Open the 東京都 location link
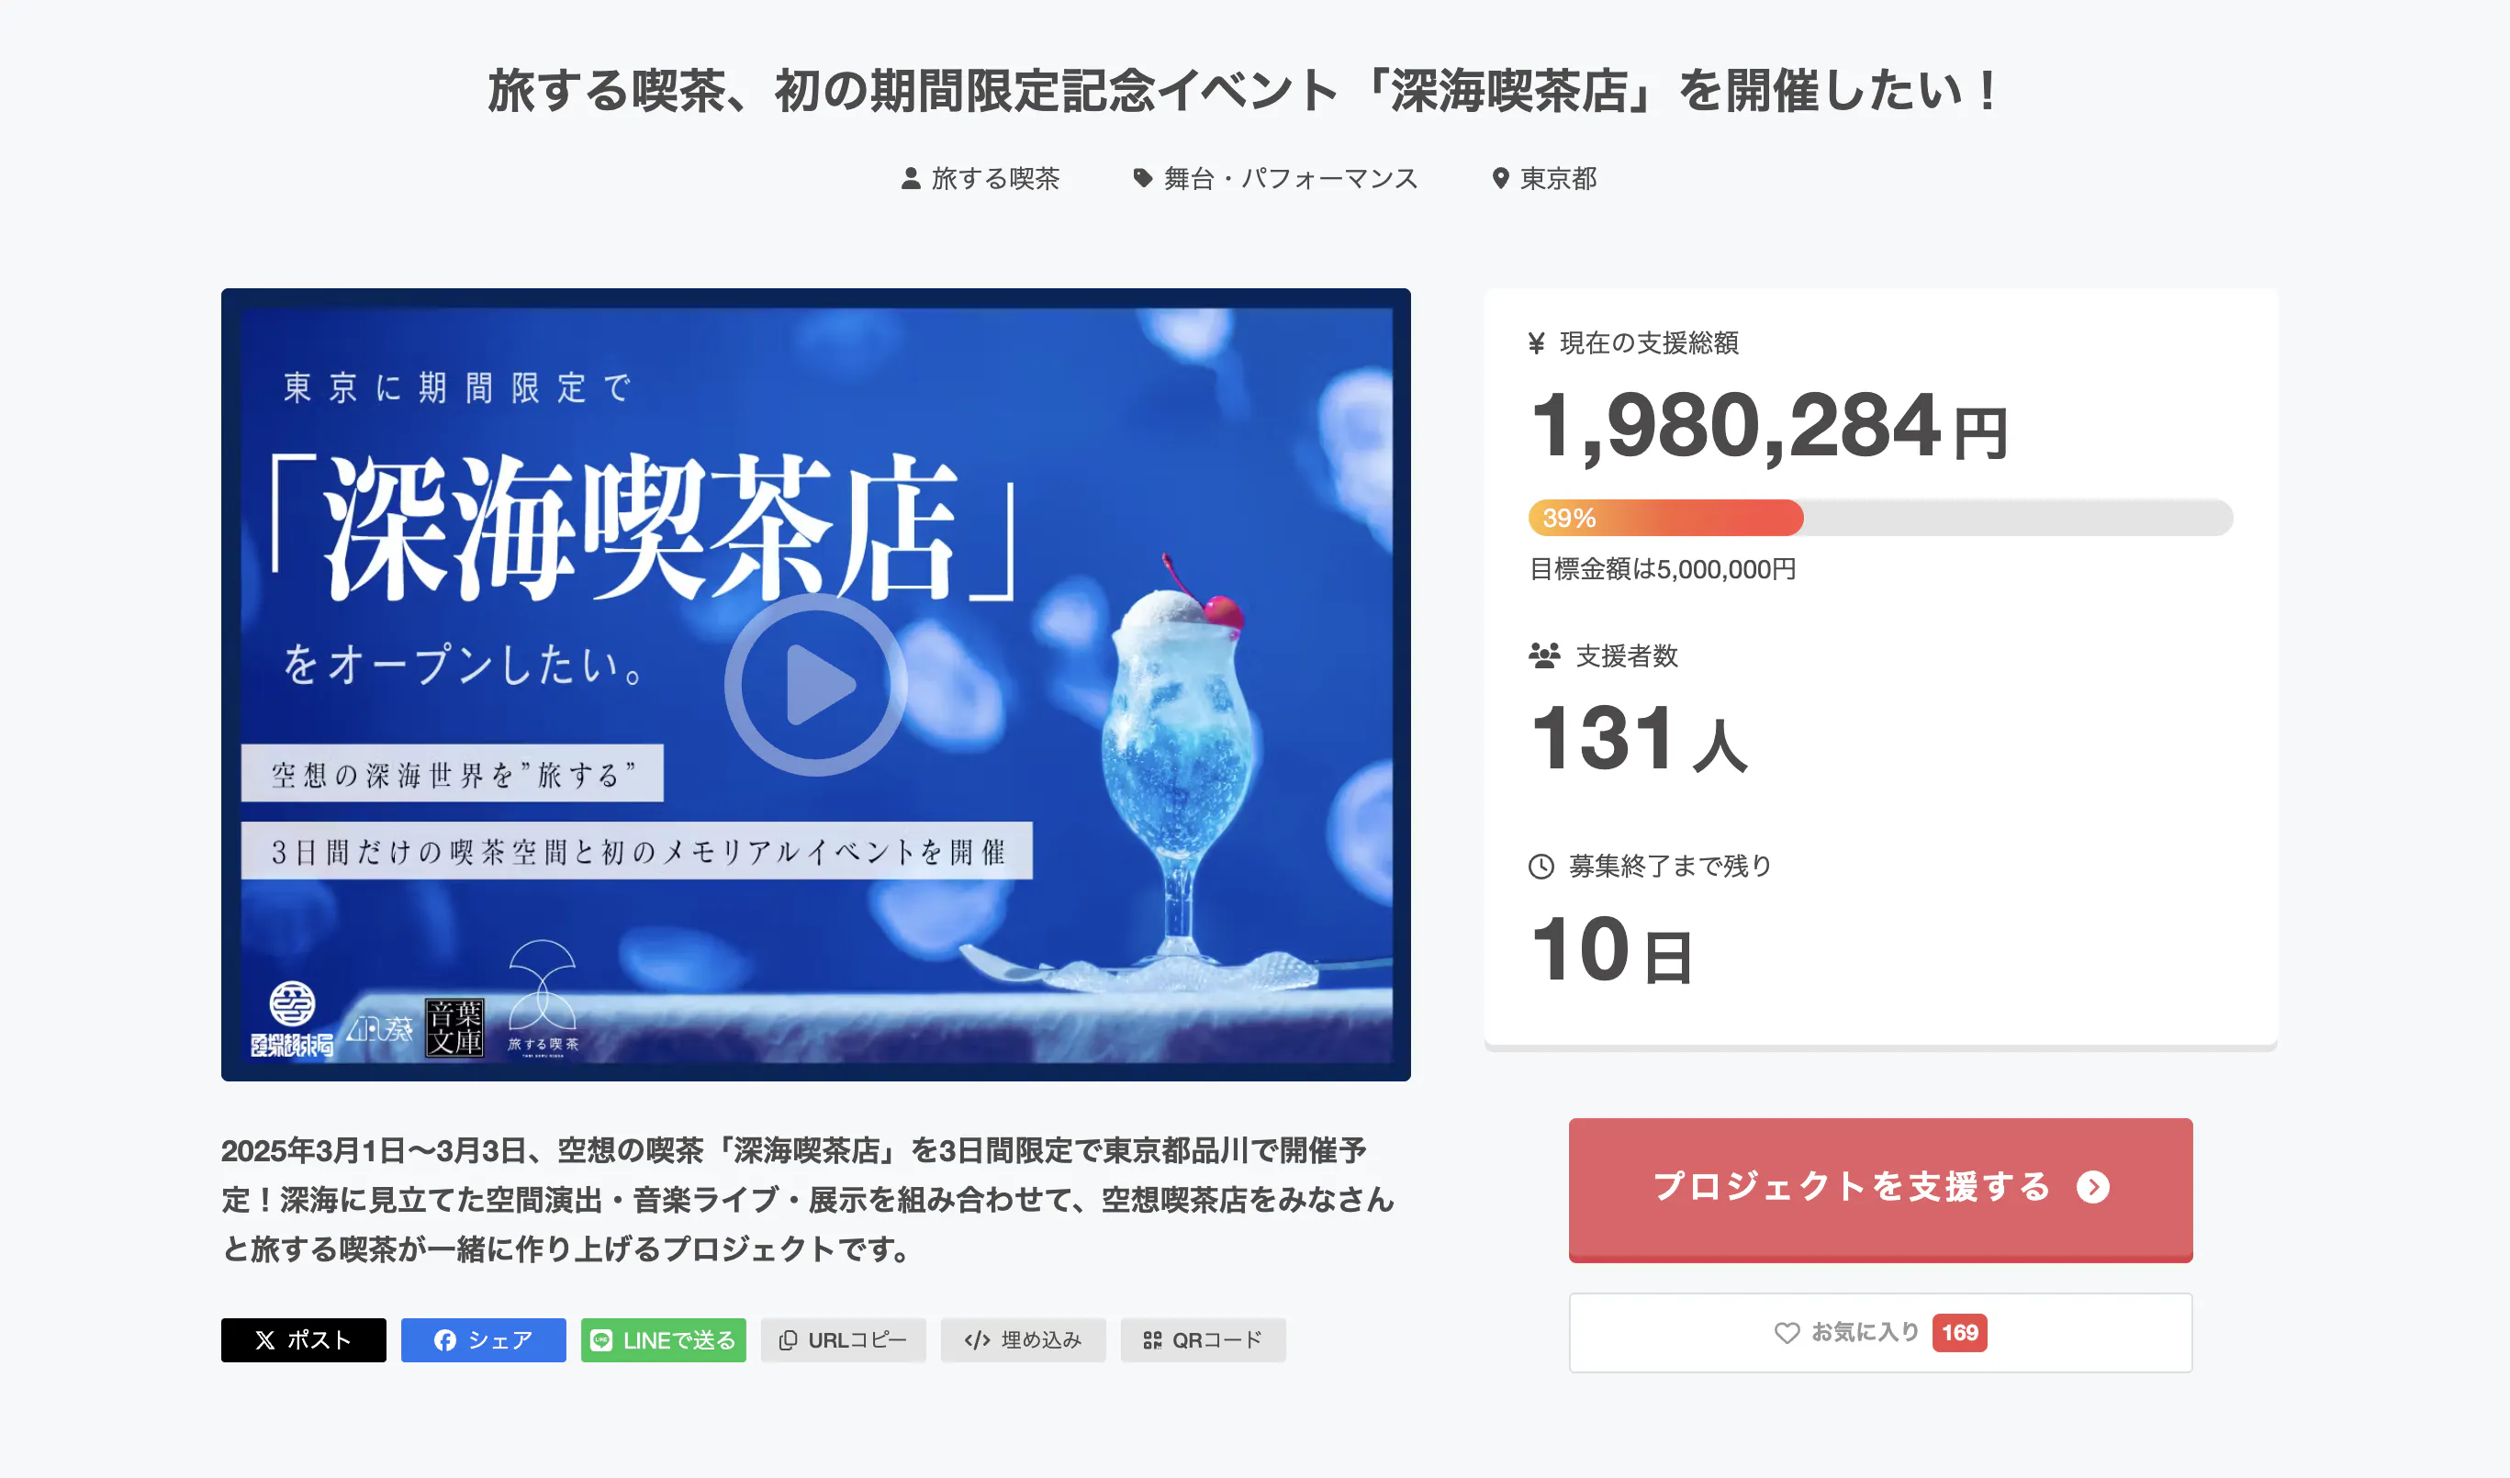2510x1478 pixels. click(1545, 178)
